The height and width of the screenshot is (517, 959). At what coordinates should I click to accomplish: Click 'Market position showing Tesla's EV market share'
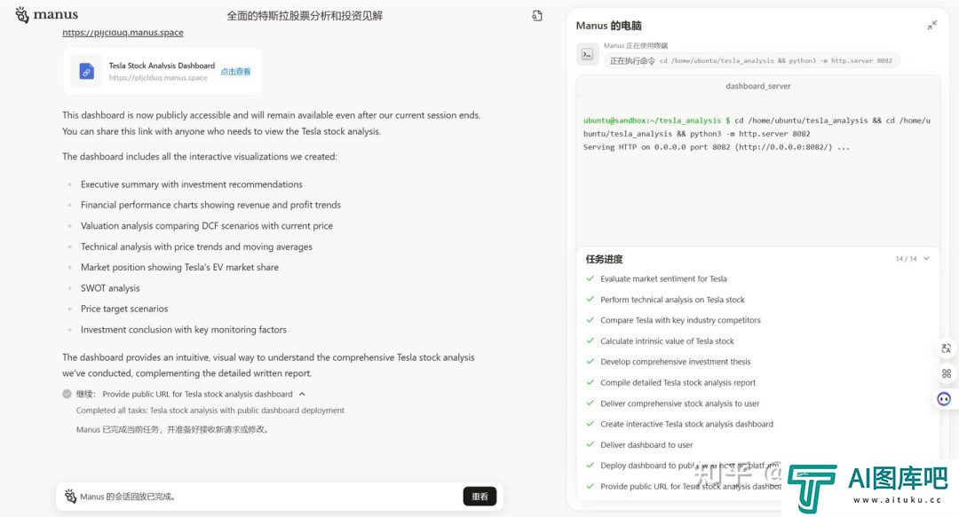(x=179, y=267)
